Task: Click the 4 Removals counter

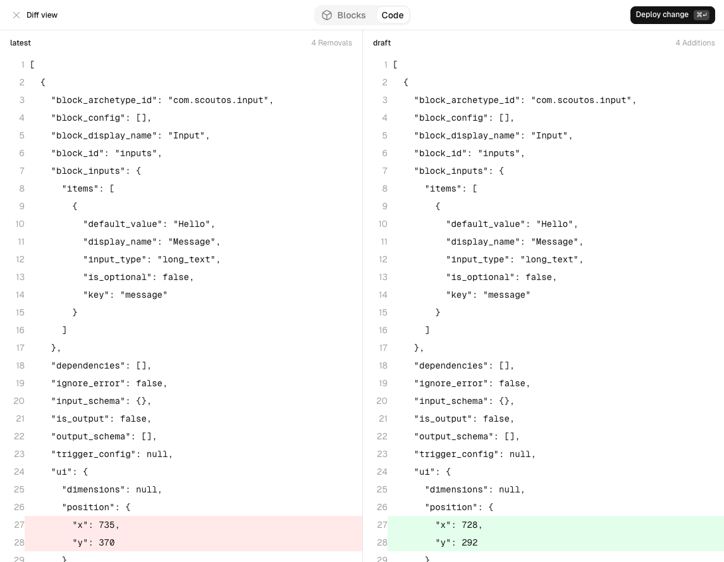Action: pos(331,43)
